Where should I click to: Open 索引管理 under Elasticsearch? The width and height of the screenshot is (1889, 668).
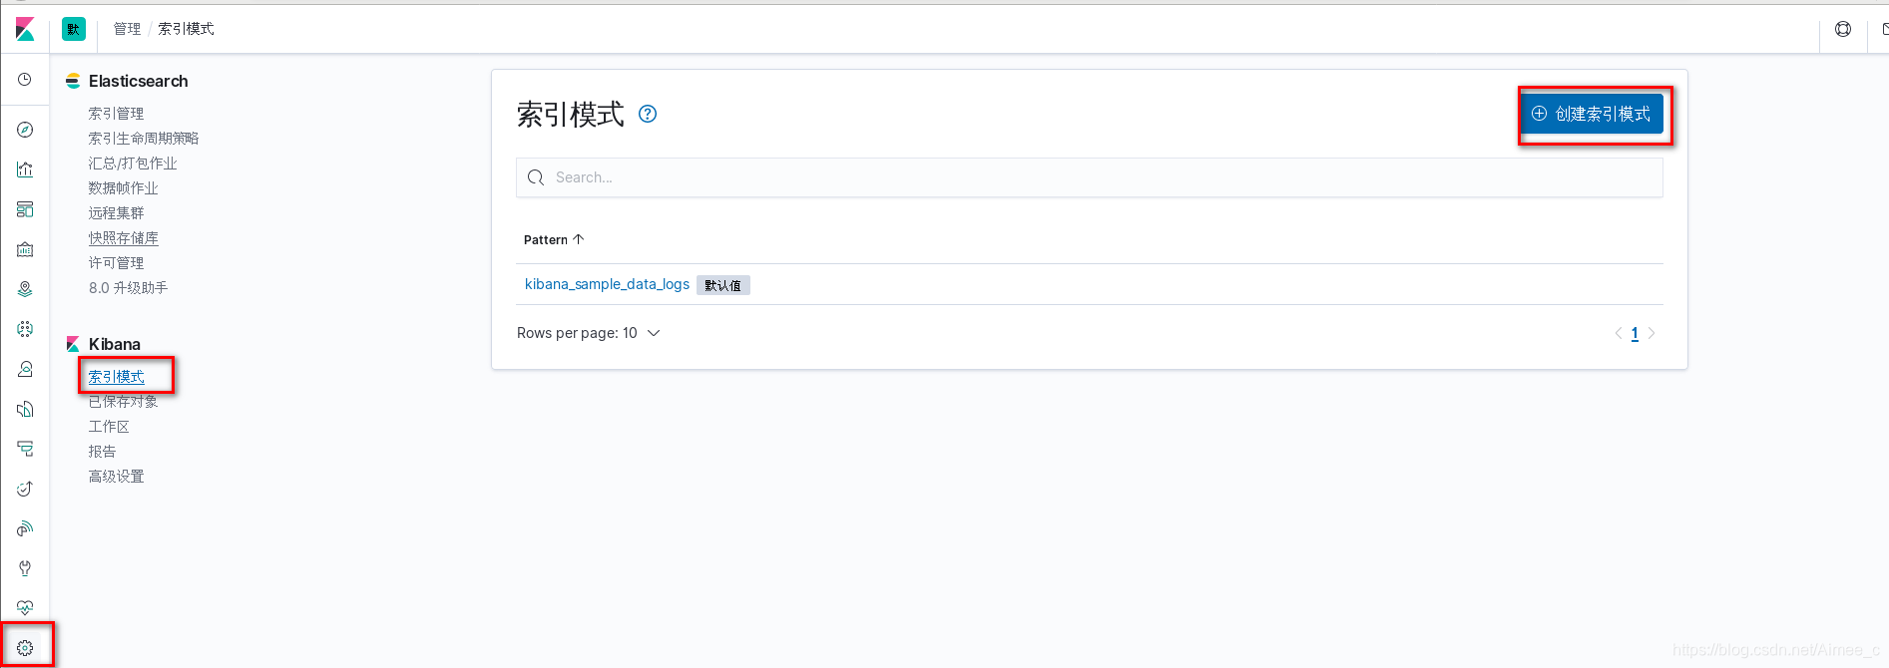coord(116,114)
